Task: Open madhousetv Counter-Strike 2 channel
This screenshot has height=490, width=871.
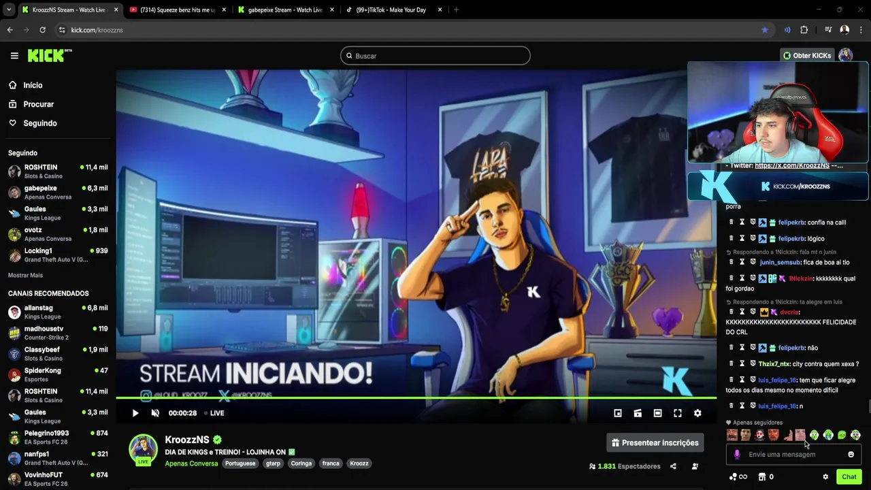Action: coord(57,333)
